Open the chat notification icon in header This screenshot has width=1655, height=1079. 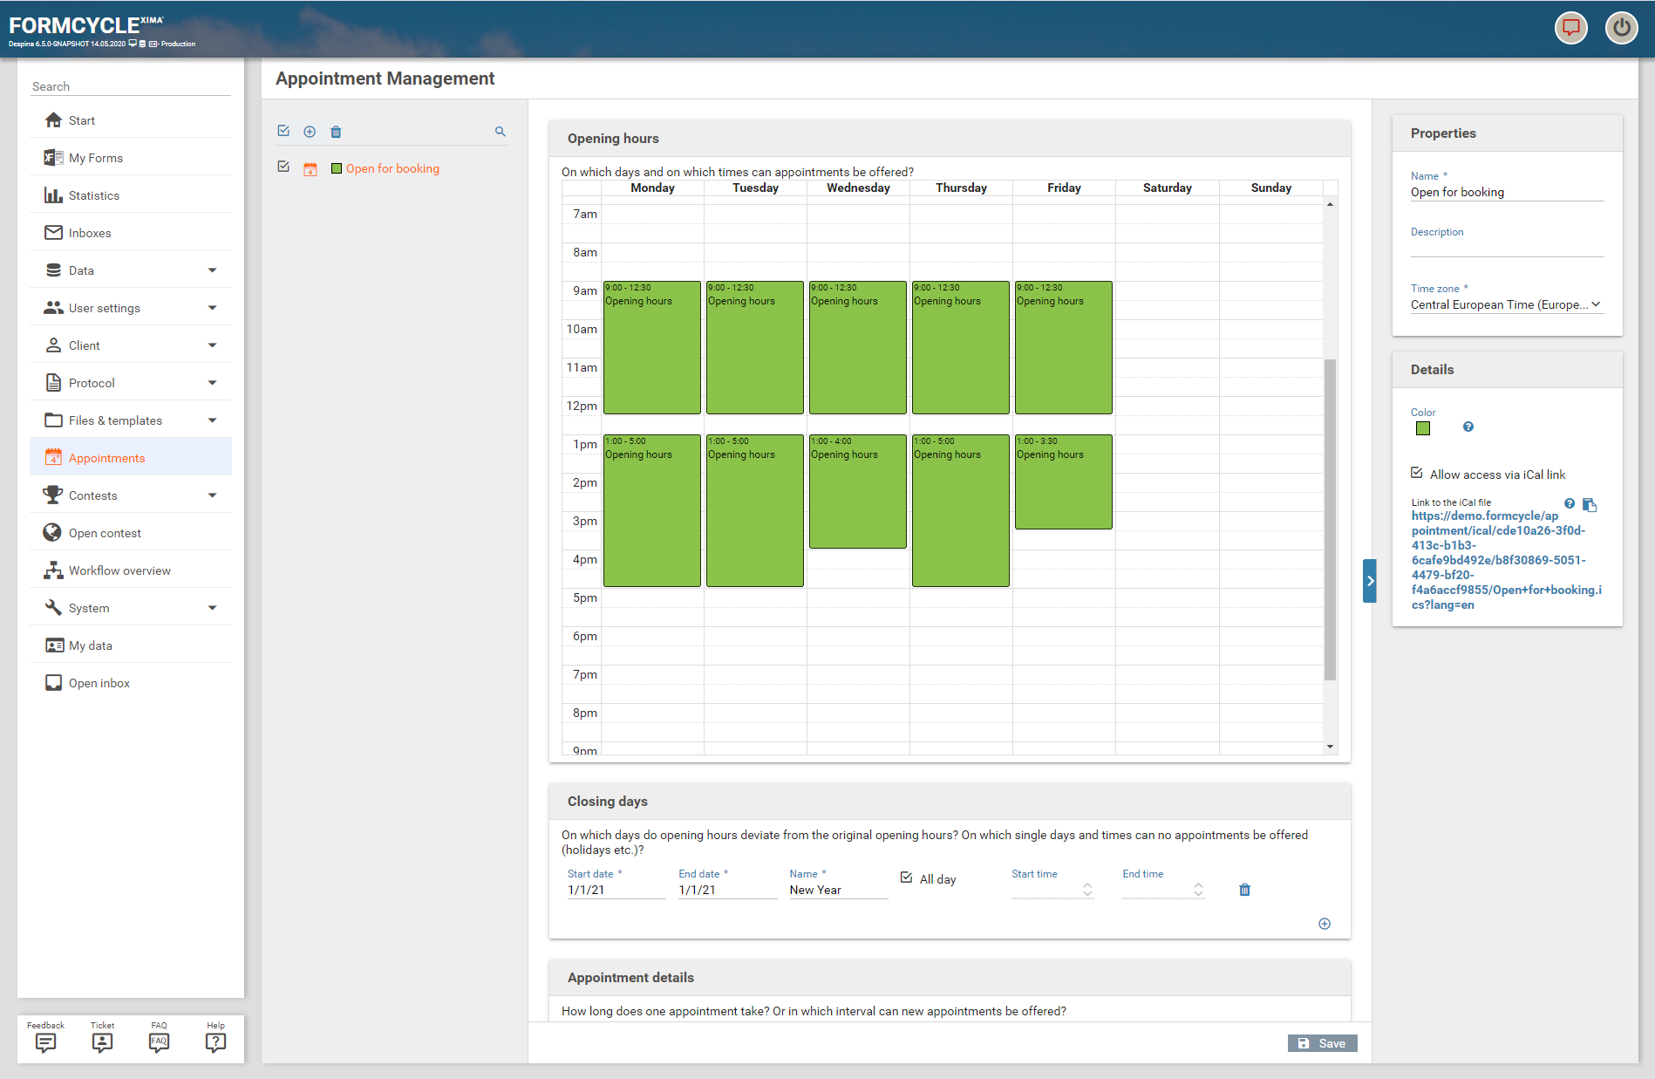click(x=1570, y=28)
